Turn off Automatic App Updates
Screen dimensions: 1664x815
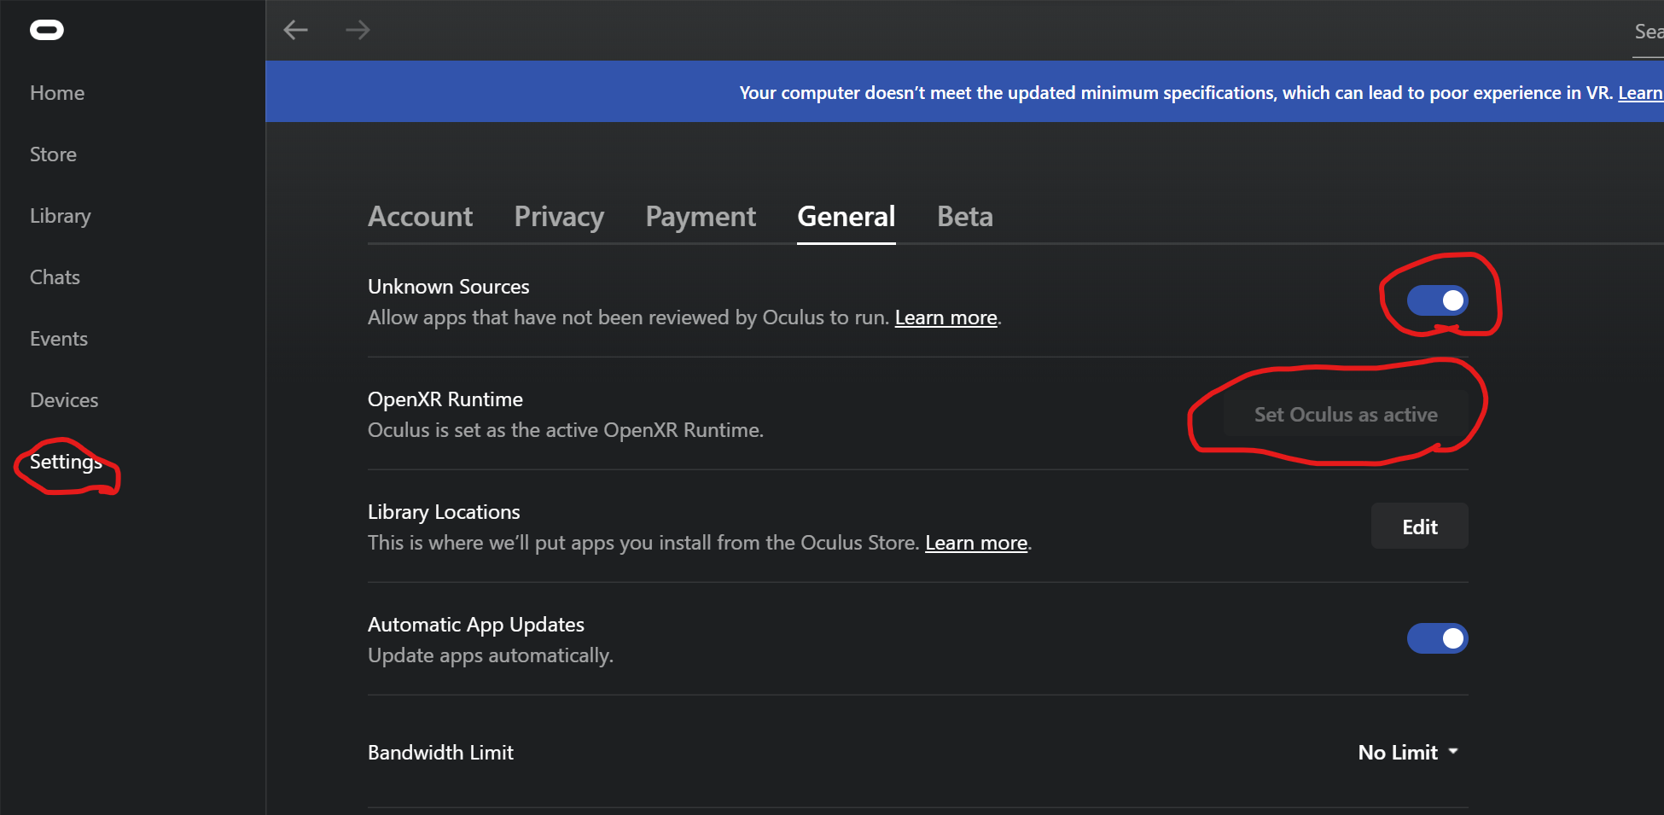[1437, 637]
